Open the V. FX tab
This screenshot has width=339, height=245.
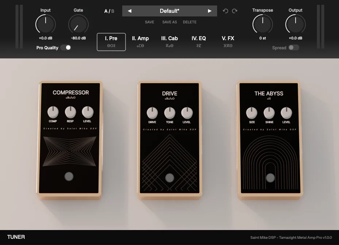(x=228, y=42)
